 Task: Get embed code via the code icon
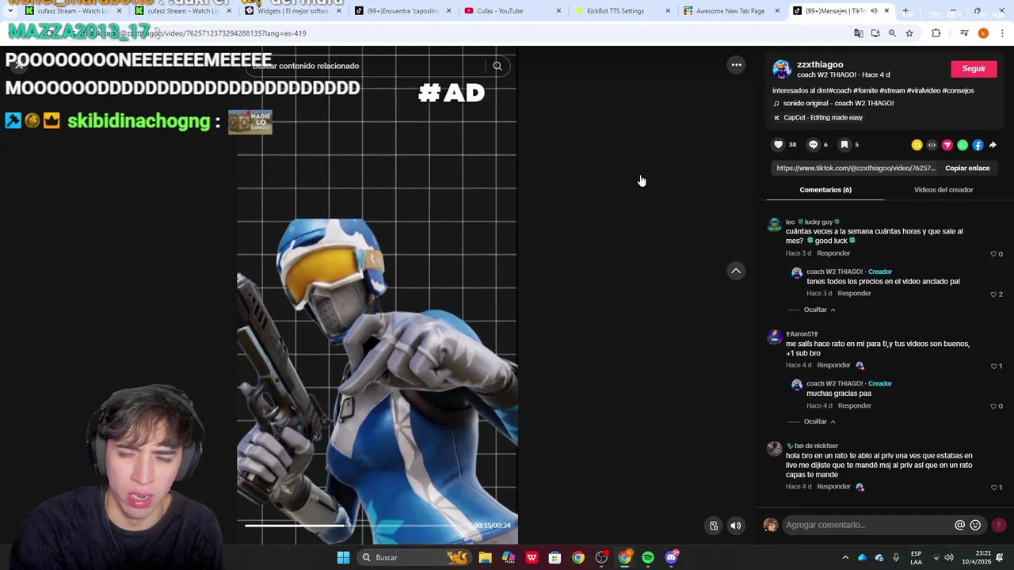point(932,145)
